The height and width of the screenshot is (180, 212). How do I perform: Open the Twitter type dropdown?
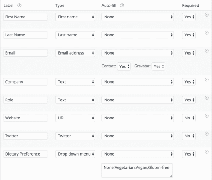coord(75,136)
